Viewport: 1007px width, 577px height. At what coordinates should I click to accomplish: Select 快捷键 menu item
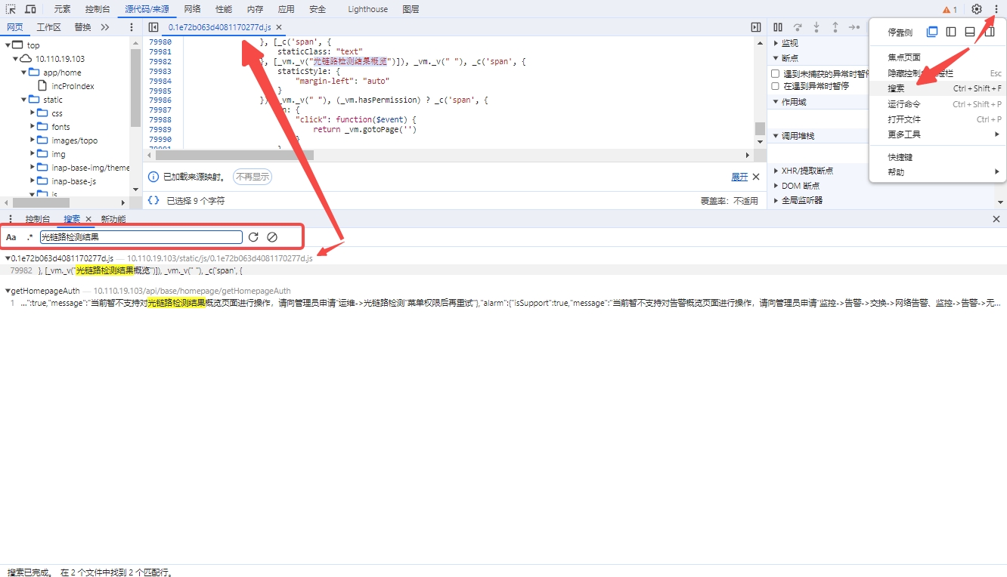point(937,157)
